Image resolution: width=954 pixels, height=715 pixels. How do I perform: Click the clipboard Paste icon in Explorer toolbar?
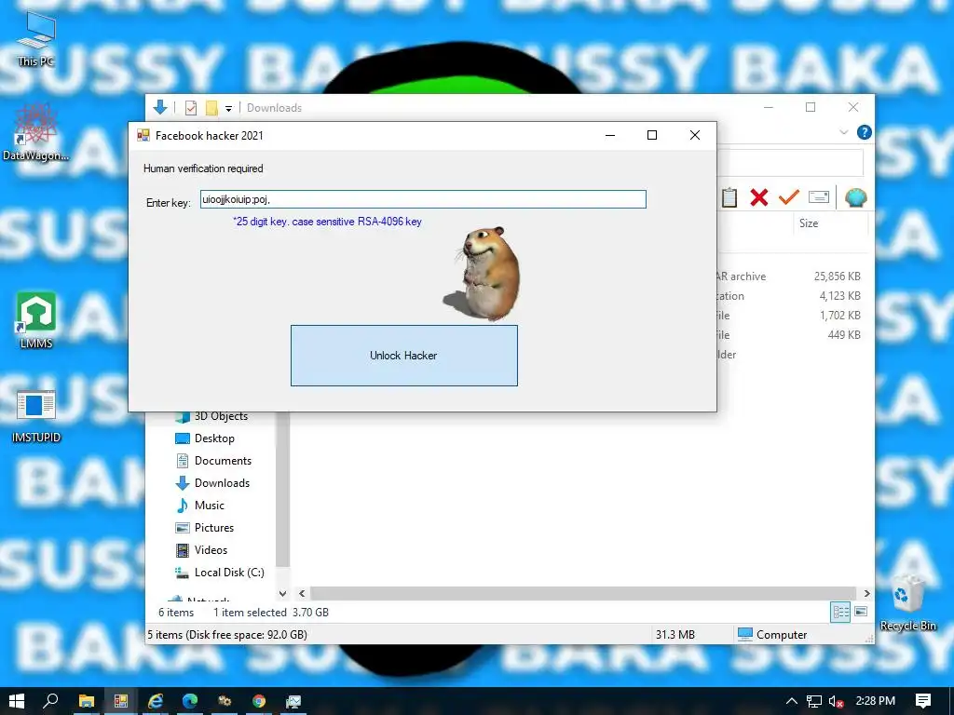729,197
